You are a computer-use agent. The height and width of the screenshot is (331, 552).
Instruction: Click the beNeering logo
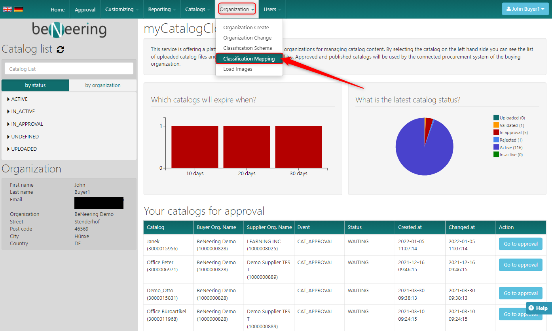coord(69,30)
